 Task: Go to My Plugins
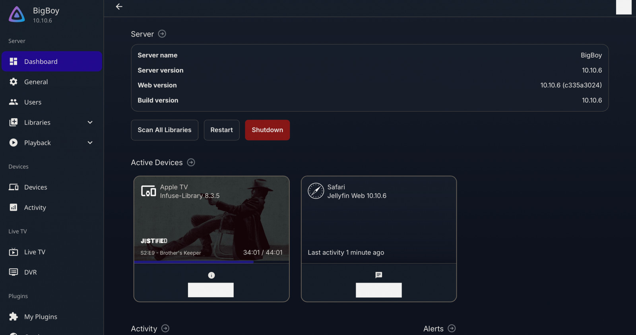pos(41,316)
